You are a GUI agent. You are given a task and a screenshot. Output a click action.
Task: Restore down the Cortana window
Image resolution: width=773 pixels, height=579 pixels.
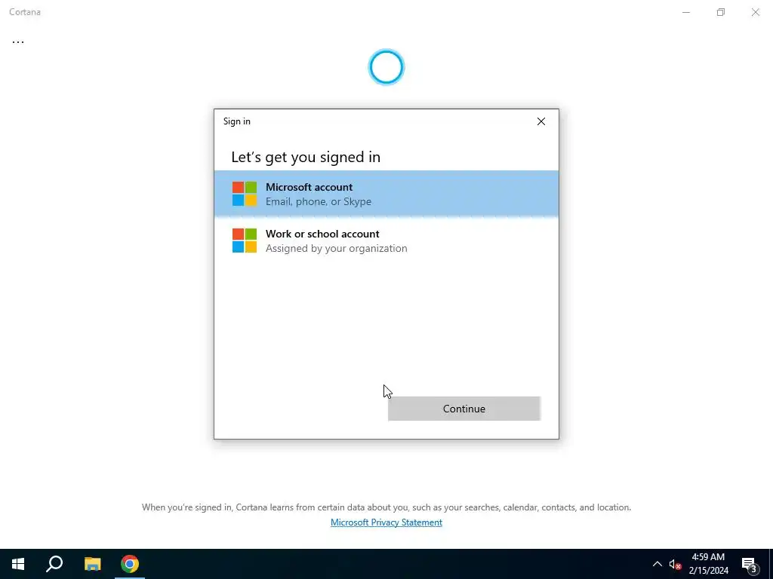(721, 12)
